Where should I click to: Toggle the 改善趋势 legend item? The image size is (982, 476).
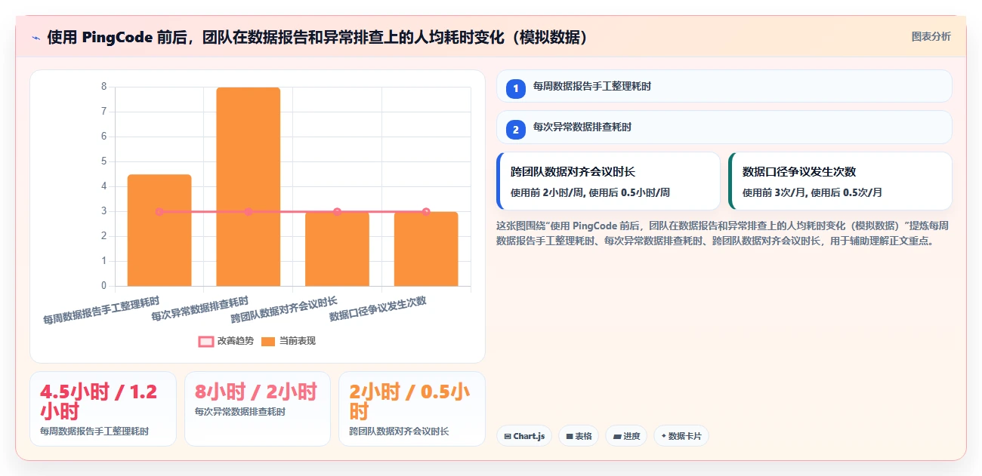point(226,341)
